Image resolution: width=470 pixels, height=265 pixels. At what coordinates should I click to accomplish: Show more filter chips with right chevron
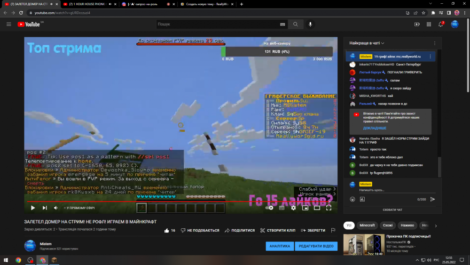point(436,225)
